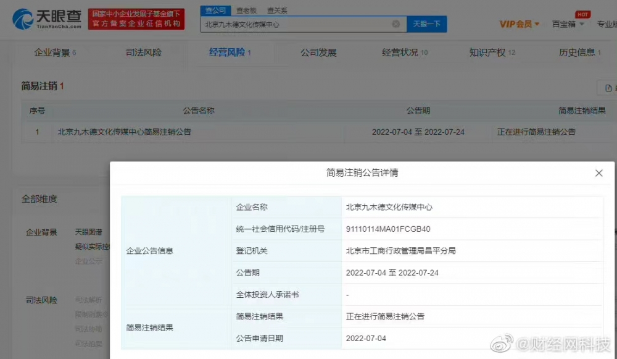Click the export icon above the 简易注销 table
Image resolution: width=617 pixels, height=359 pixels.
[607, 88]
